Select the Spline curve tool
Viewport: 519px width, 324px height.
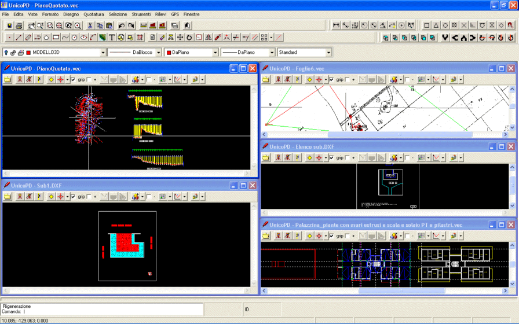[x=65, y=38]
